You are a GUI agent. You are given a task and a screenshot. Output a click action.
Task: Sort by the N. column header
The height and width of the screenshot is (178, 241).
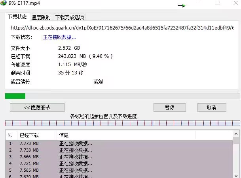point(11,135)
